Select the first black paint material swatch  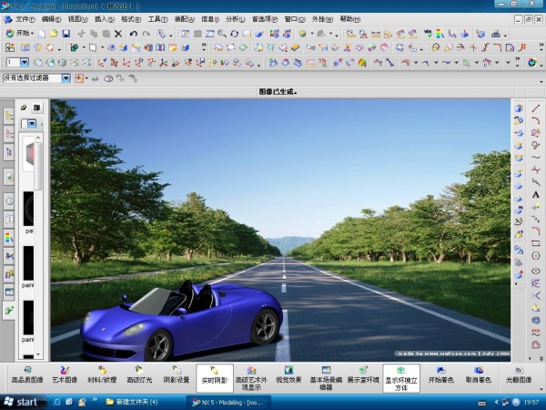coord(28,209)
